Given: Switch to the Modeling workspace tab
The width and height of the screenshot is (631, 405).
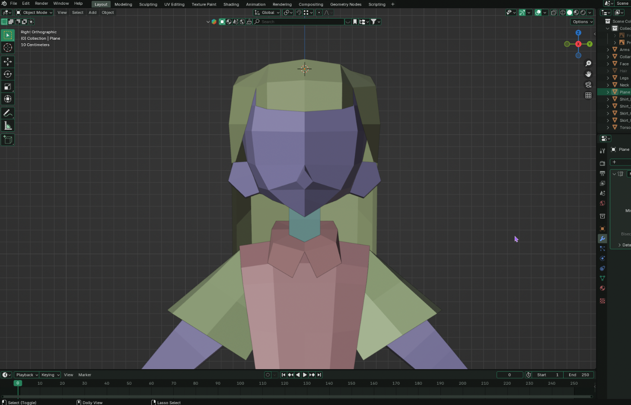Looking at the screenshot, I should 123,4.
